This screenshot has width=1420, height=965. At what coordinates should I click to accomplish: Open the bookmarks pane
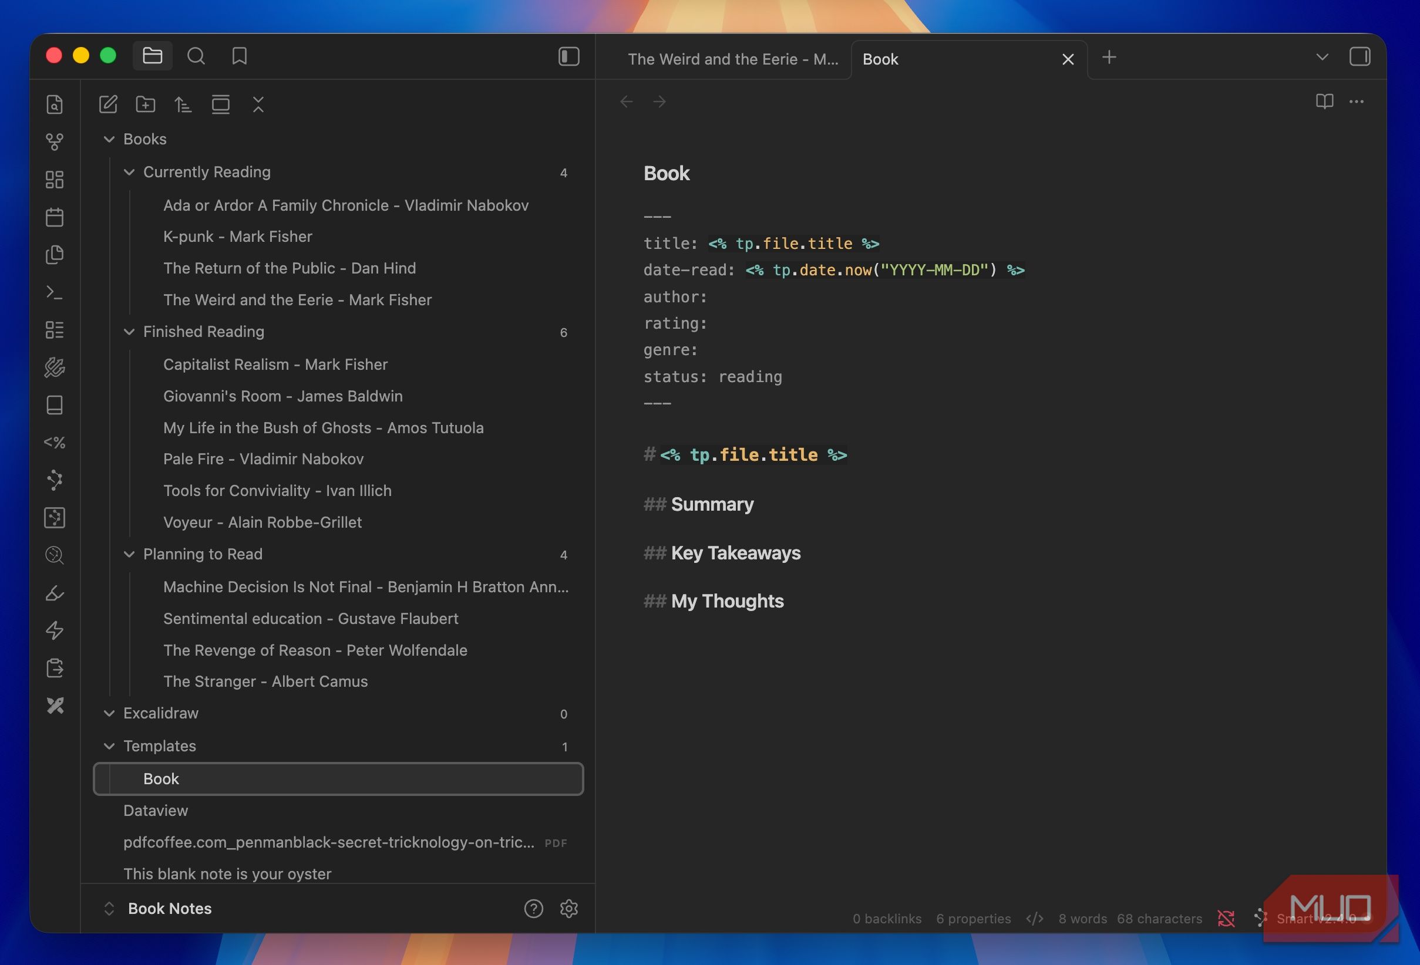240,56
